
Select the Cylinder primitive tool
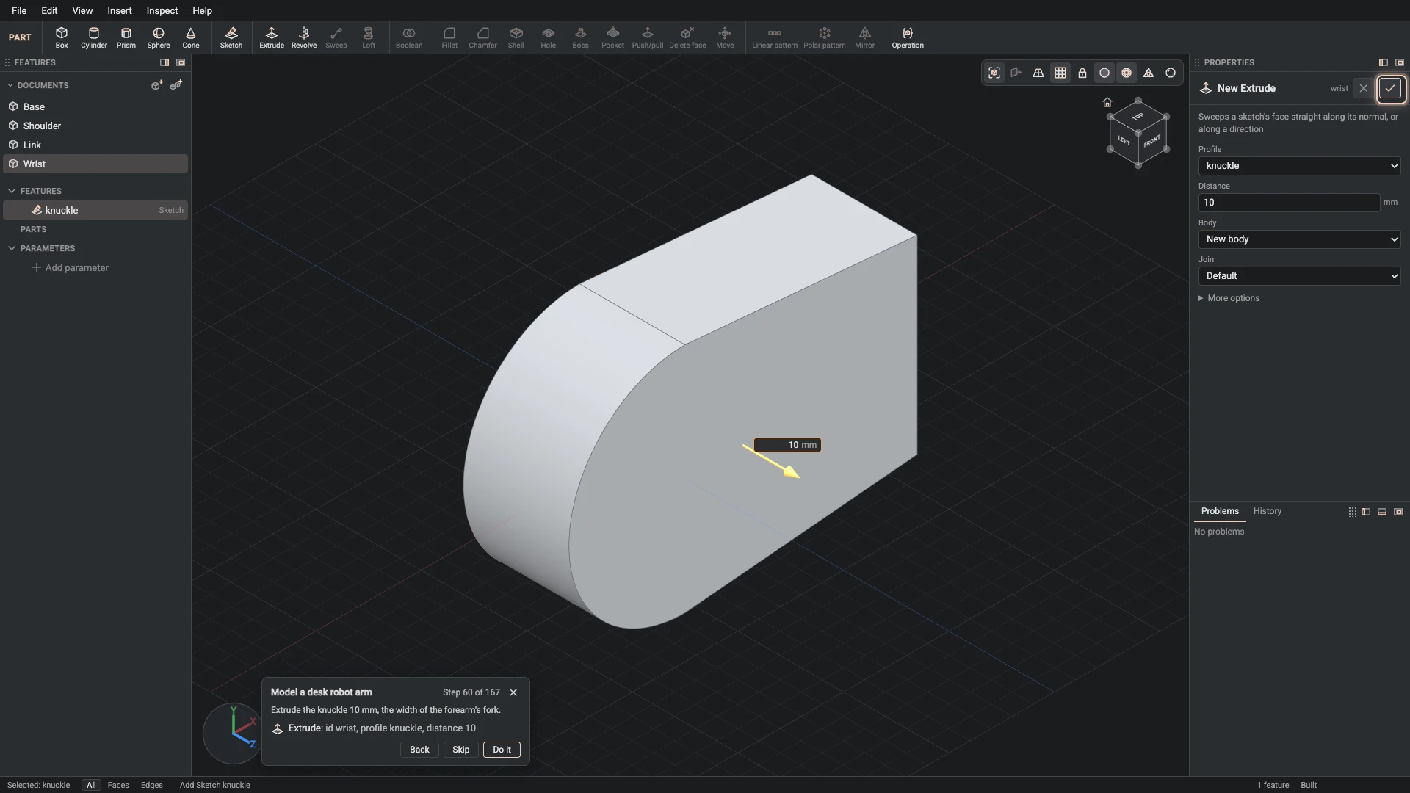94,37
